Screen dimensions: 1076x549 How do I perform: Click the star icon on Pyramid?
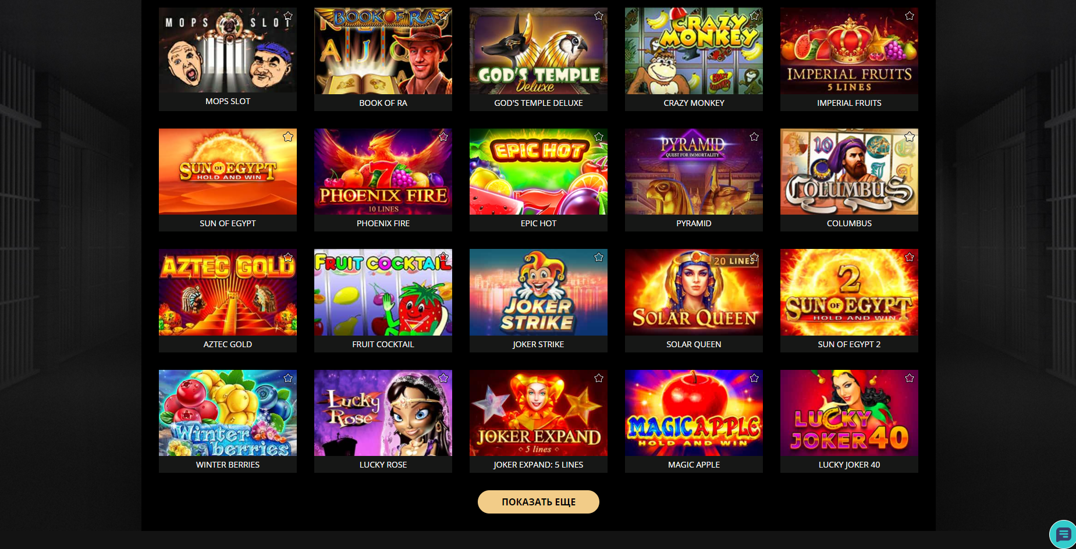(x=754, y=137)
